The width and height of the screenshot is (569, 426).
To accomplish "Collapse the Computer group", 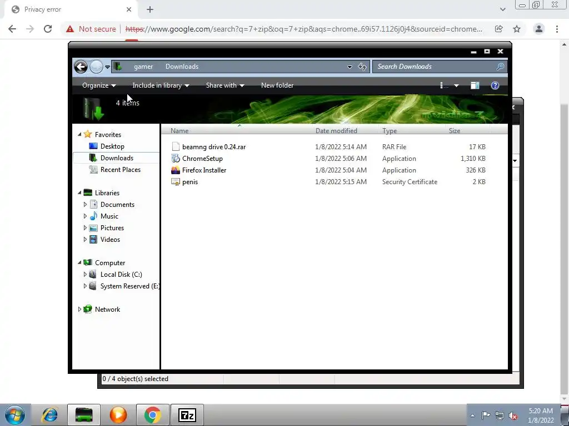I will click(79, 262).
